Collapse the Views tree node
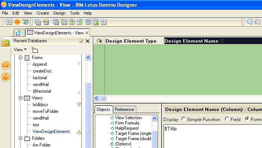Screen dimensions: 262x148 (x=20, y=98)
